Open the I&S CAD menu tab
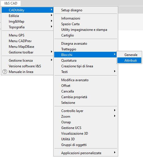 (x=11, y=3)
